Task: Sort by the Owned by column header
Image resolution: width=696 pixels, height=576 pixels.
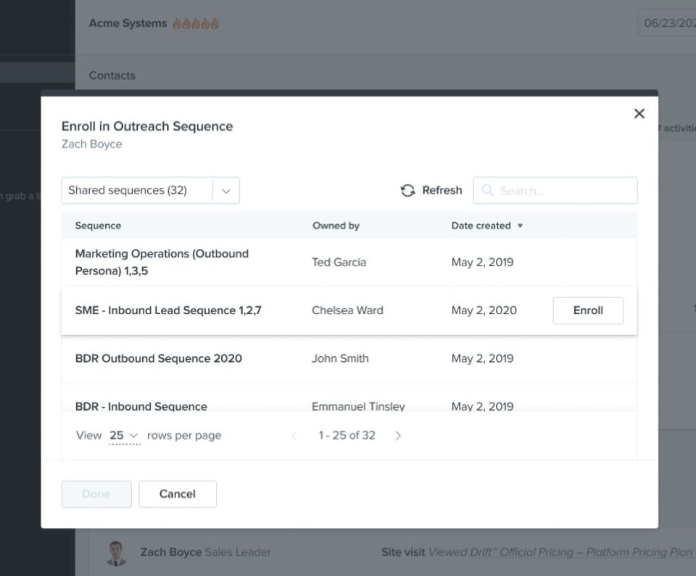Action: [x=336, y=226]
